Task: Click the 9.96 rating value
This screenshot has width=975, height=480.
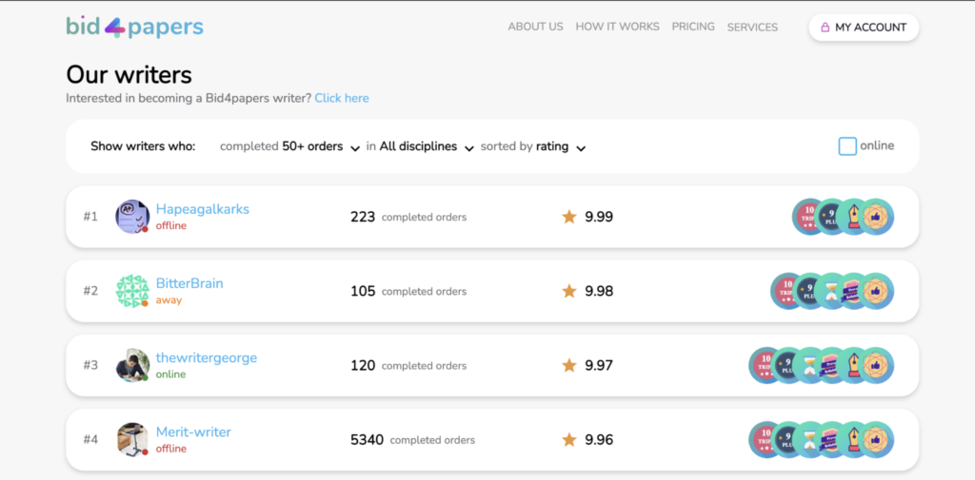Action: pyautogui.click(x=599, y=440)
